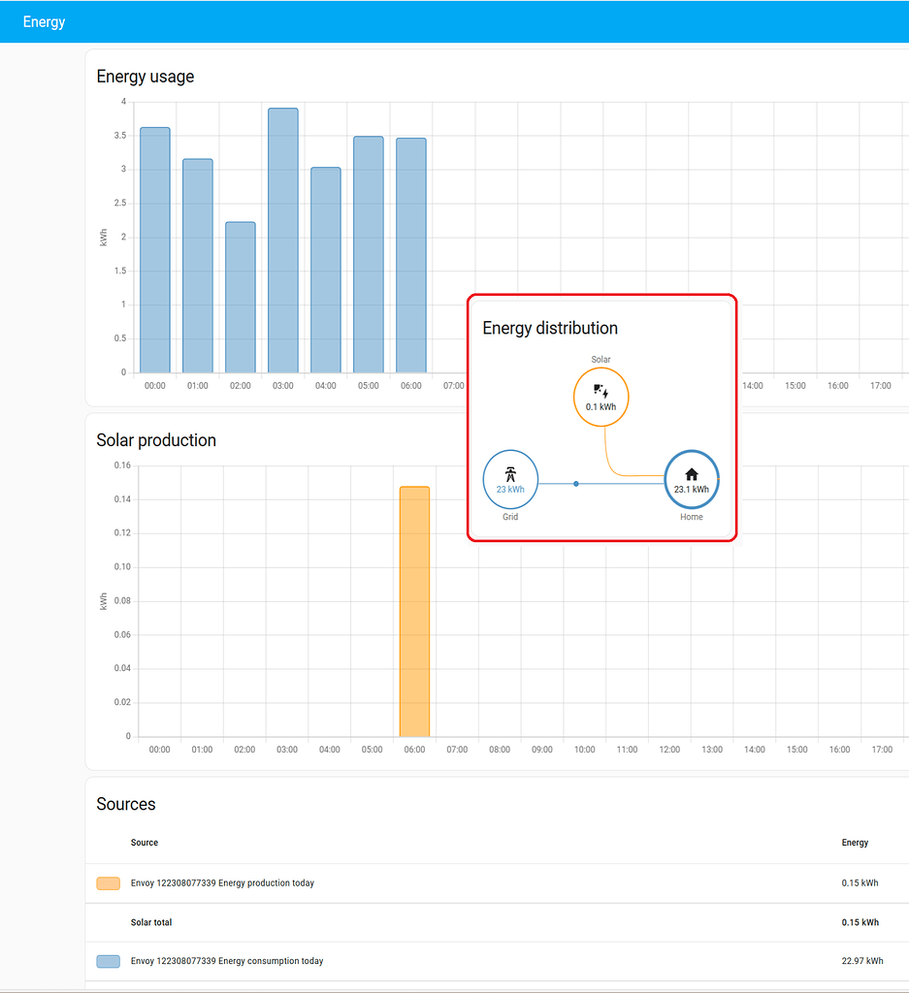Select the Grid pylon icon
Image resolution: width=909 pixels, height=993 pixels.
pyautogui.click(x=510, y=474)
